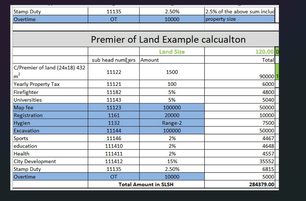This screenshot has width=306, height=201.
Task: Click the City Development amount 15%
Action: click(x=172, y=161)
